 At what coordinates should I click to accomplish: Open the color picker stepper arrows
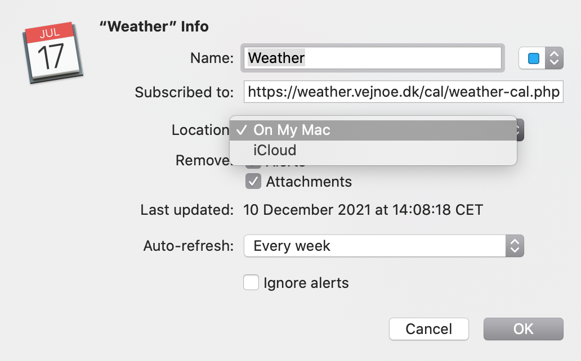tap(554, 58)
